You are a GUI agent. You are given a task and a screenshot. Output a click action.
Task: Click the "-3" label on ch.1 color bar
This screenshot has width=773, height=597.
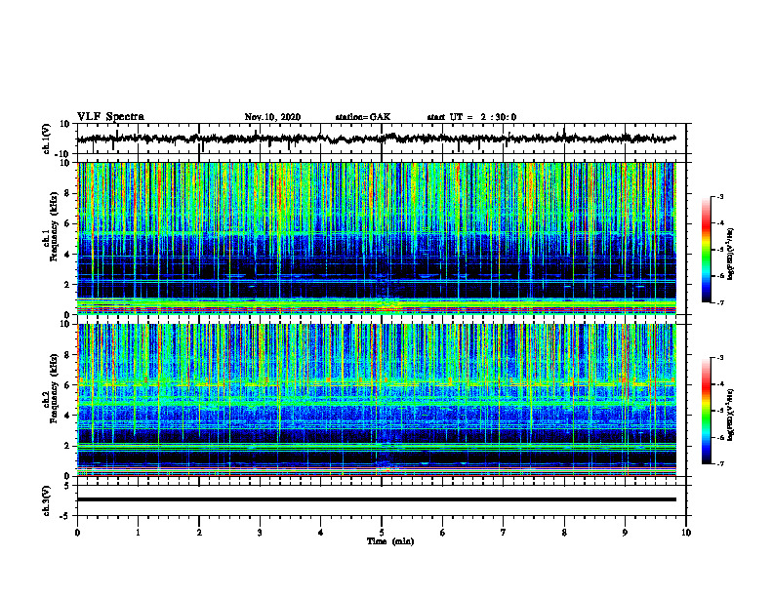[719, 196]
